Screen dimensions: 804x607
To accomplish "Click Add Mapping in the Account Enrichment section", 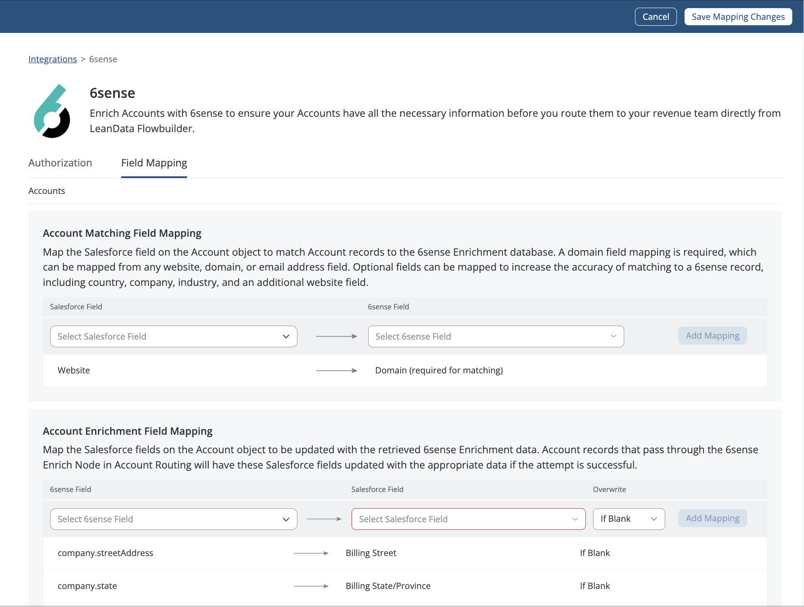I will (x=713, y=518).
